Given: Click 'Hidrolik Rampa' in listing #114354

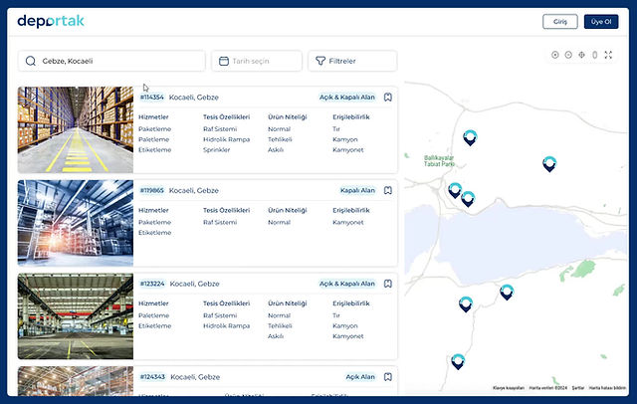Looking at the screenshot, I should pyautogui.click(x=226, y=139).
